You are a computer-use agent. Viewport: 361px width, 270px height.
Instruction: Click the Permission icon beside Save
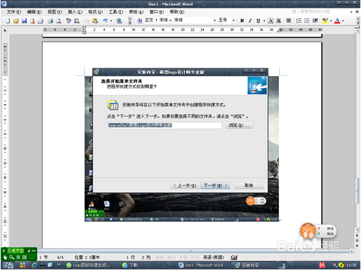click(33, 21)
